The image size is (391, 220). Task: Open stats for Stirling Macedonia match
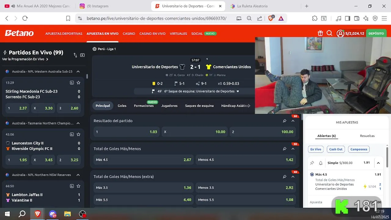(x=72, y=83)
